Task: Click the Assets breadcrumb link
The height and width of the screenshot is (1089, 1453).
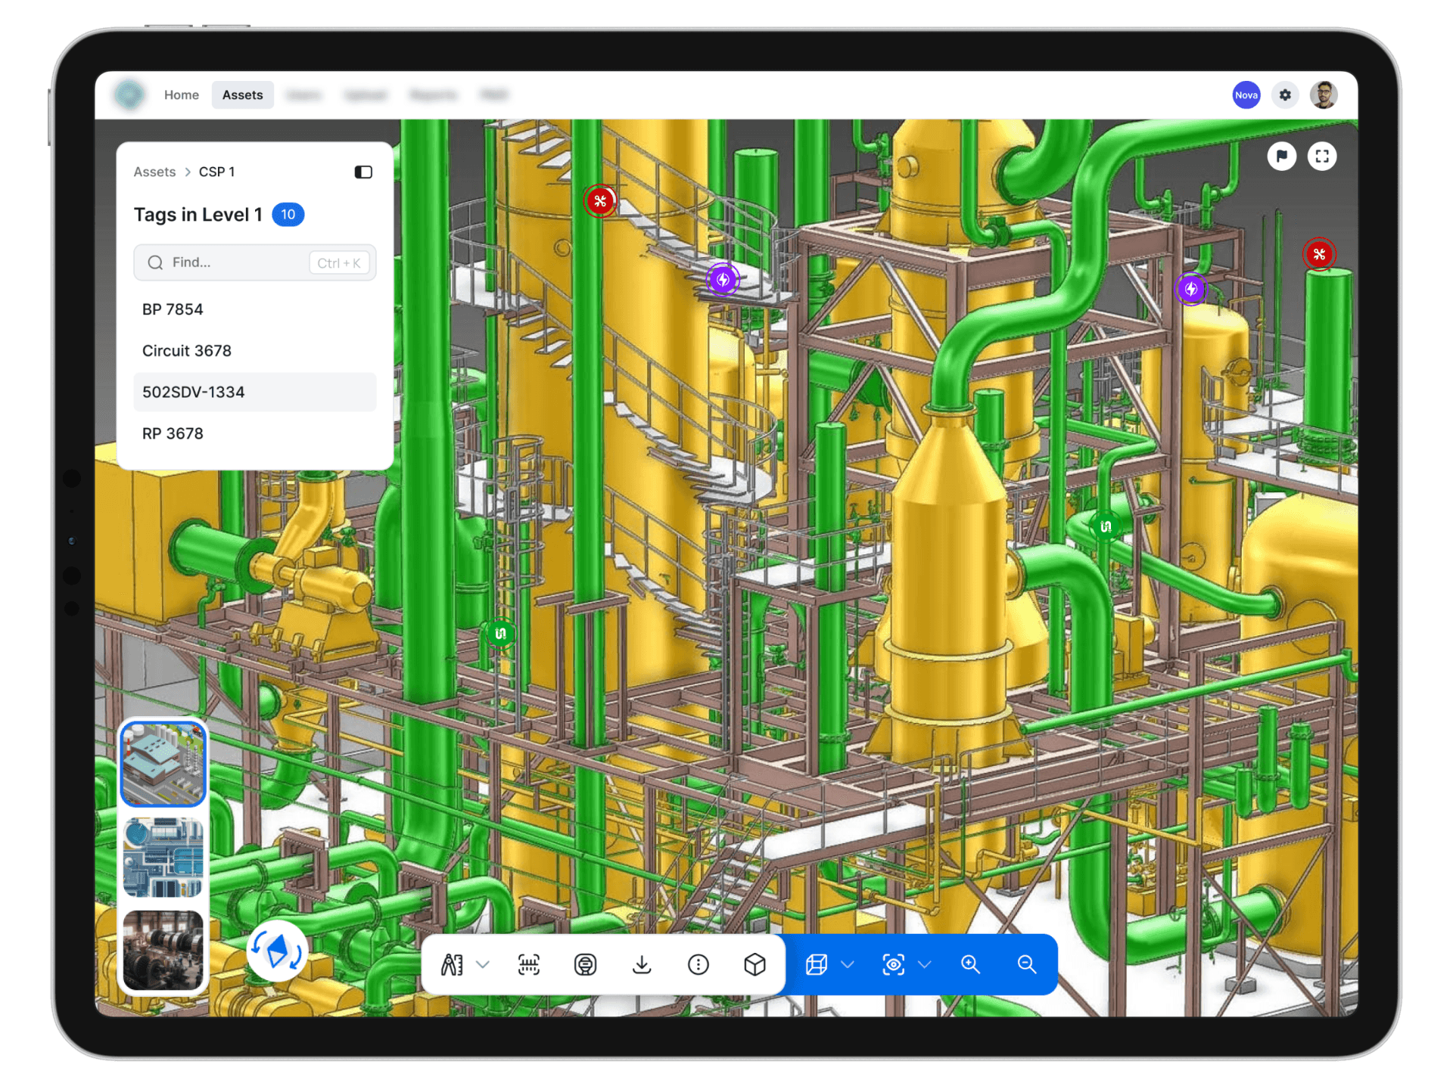Action: pyautogui.click(x=154, y=172)
